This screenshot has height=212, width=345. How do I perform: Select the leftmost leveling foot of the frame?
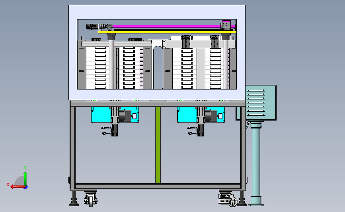click(74, 198)
